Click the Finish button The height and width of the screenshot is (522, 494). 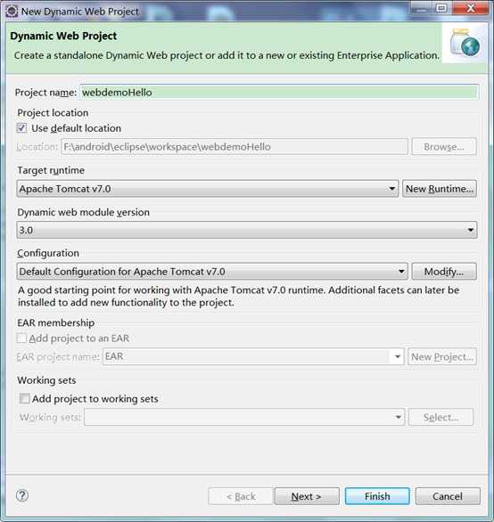pyautogui.click(x=377, y=496)
